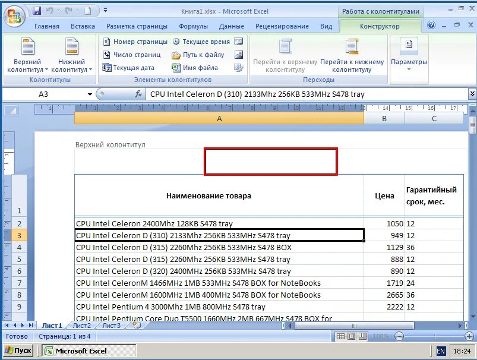The width and height of the screenshot is (477, 360).
Task: Select row header '7'
Action: 19,283
